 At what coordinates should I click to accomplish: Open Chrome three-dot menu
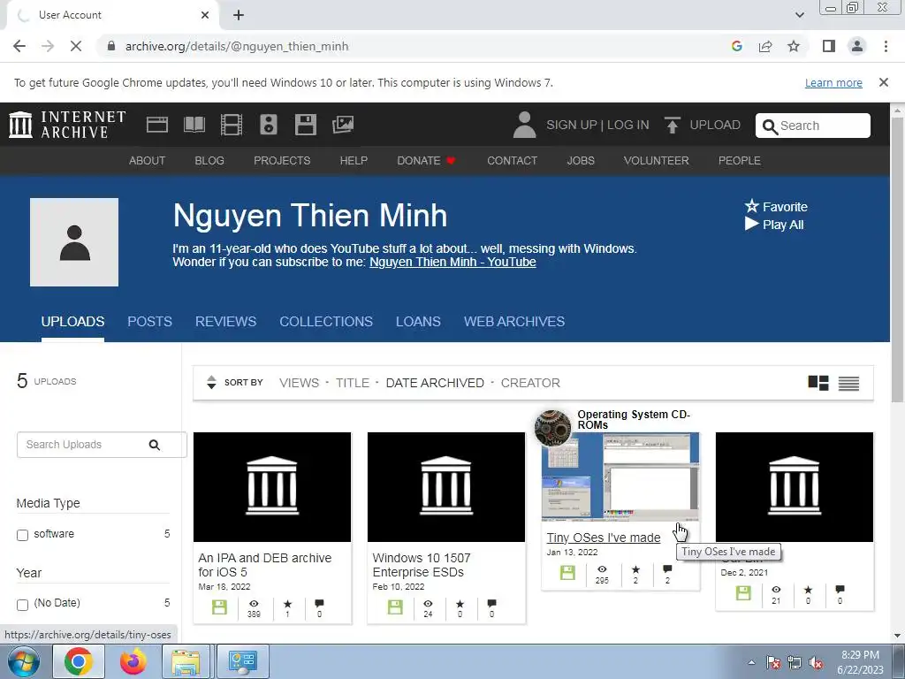[886, 46]
